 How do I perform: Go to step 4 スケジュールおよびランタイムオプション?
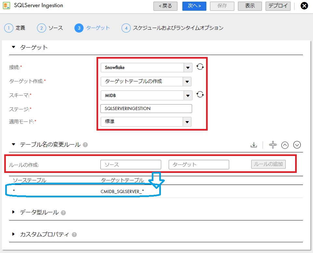173,28
